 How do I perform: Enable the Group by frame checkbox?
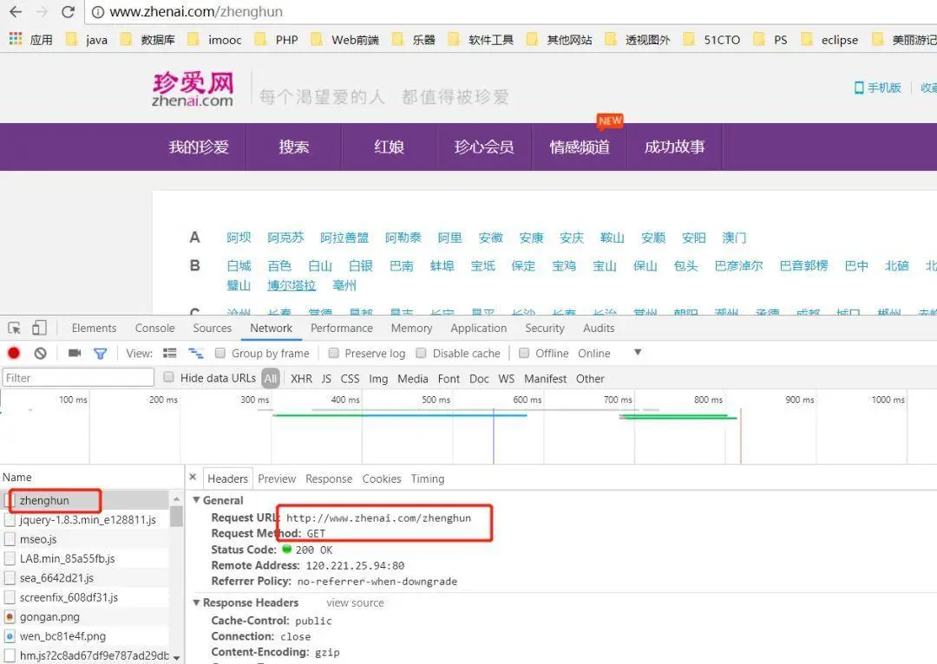click(220, 353)
